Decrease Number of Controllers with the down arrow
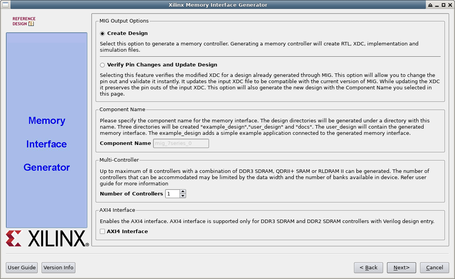Viewport: 455px width, 279px height. pyautogui.click(x=183, y=195)
